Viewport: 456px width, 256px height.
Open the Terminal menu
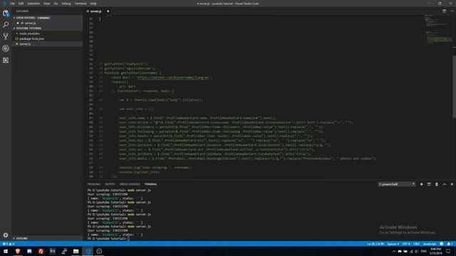(81, 4)
